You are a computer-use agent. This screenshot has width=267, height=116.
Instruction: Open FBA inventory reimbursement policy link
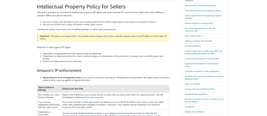(x=200, y=5)
